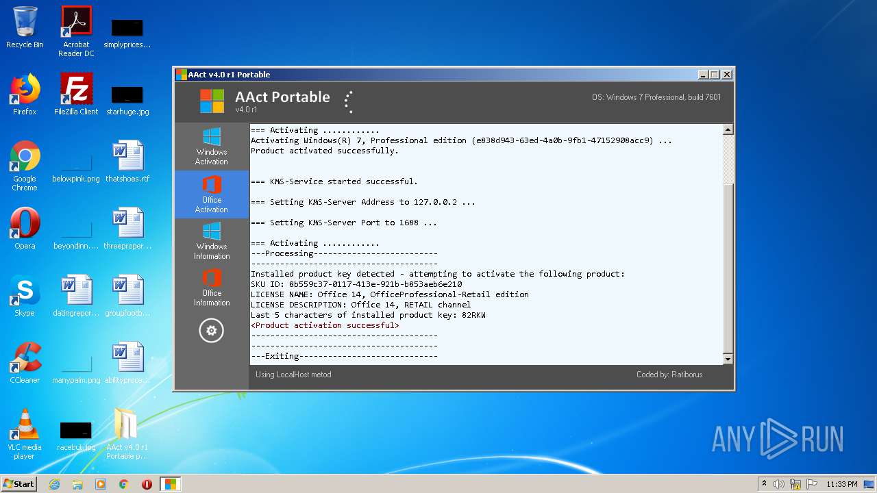
Task: Launch CCleaner desktop shortcut
Action: coord(25,363)
